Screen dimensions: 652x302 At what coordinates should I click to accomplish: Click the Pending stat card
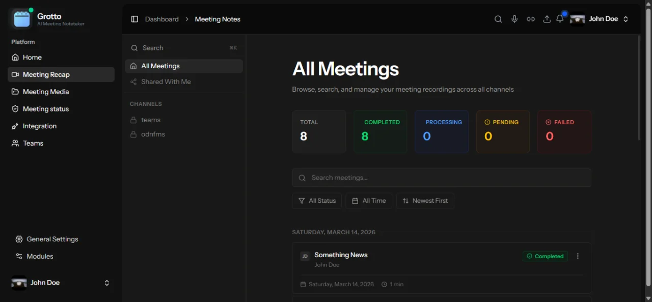coord(503,131)
